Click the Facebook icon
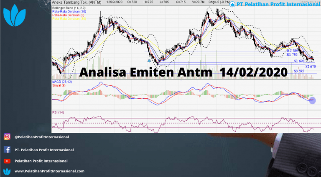This screenshot has width=321, height=177. tap(7, 150)
